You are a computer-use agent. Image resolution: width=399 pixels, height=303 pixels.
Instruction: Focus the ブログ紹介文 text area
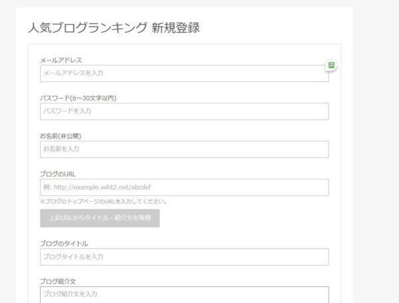click(184, 295)
